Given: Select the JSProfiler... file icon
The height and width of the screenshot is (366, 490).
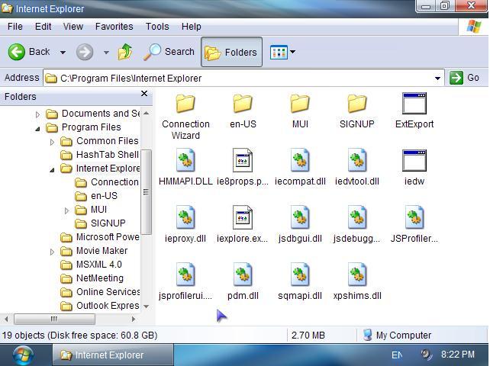Looking at the screenshot, I should point(414,217).
